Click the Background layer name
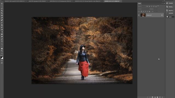The height and width of the screenshot is (98, 175). click(149, 15)
